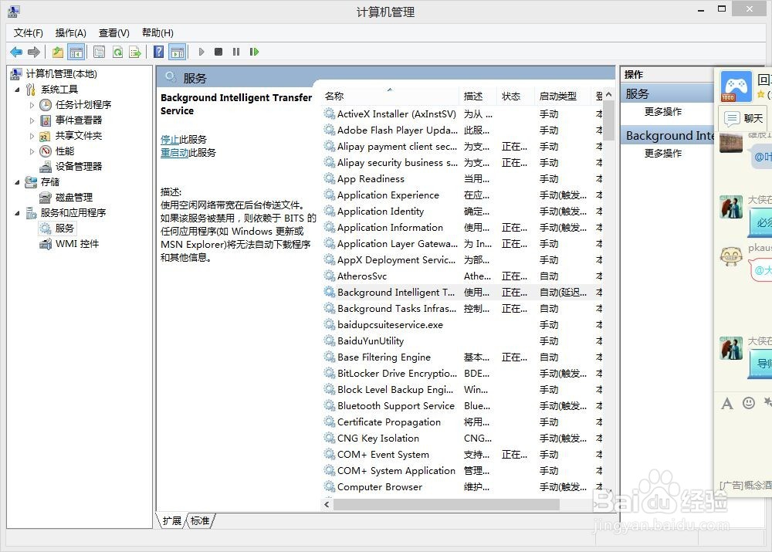This screenshot has height=552, width=772.
Task: Select the 计算机管理(本地) root node
Action: (61, 74)
